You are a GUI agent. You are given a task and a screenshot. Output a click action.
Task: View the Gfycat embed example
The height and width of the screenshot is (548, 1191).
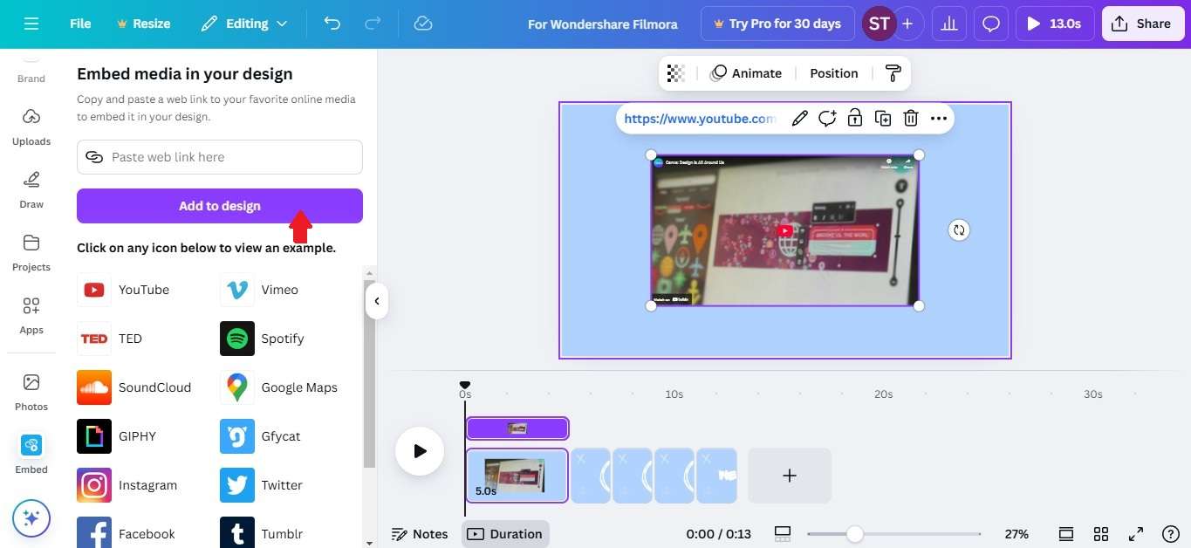[x=260, y=436]
